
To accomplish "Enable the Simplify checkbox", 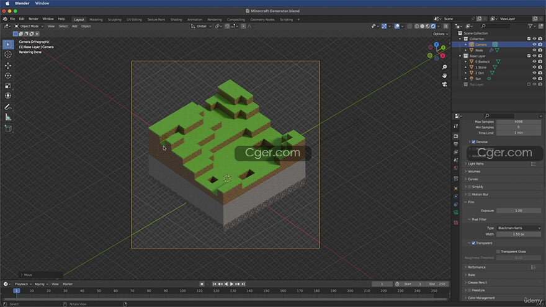I will tap(470, 187).
